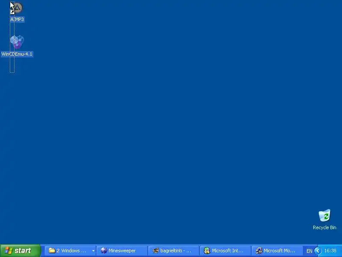Open the Start menu
Image resolution: width=342 pixels, height=257 pixels.
tap(20, 251)
